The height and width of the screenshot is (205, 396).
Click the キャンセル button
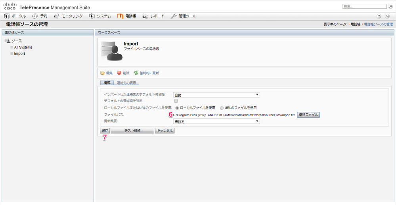click(x=165, y=131)
